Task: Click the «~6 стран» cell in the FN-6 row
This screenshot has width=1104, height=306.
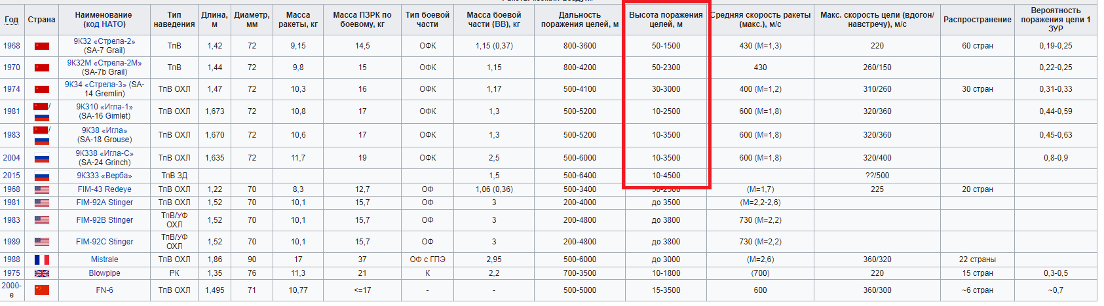Action: [x=977, y=290]
